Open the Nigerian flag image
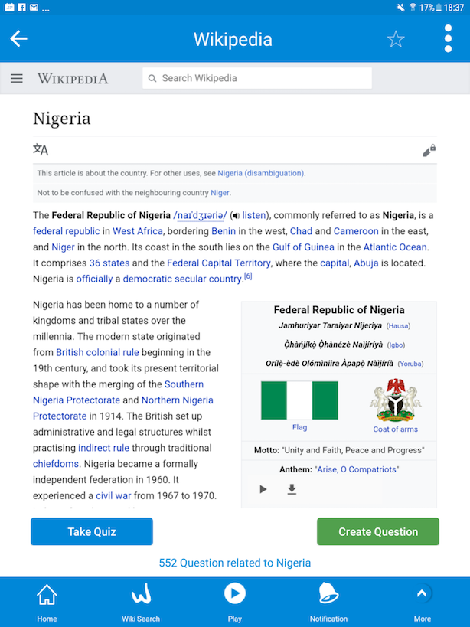Image resolution: width=470 pixels, height=627 pixels. 299,400
